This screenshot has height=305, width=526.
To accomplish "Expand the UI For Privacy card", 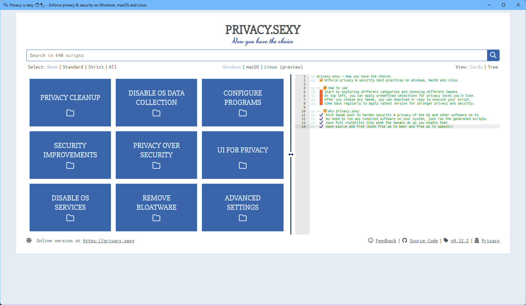I will click(243, 155).
